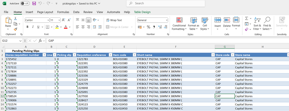Open the Stores requisition number filter dropdown
This screenshot has height=111, width=289.
pyautogui.click(x=44, y=55)
